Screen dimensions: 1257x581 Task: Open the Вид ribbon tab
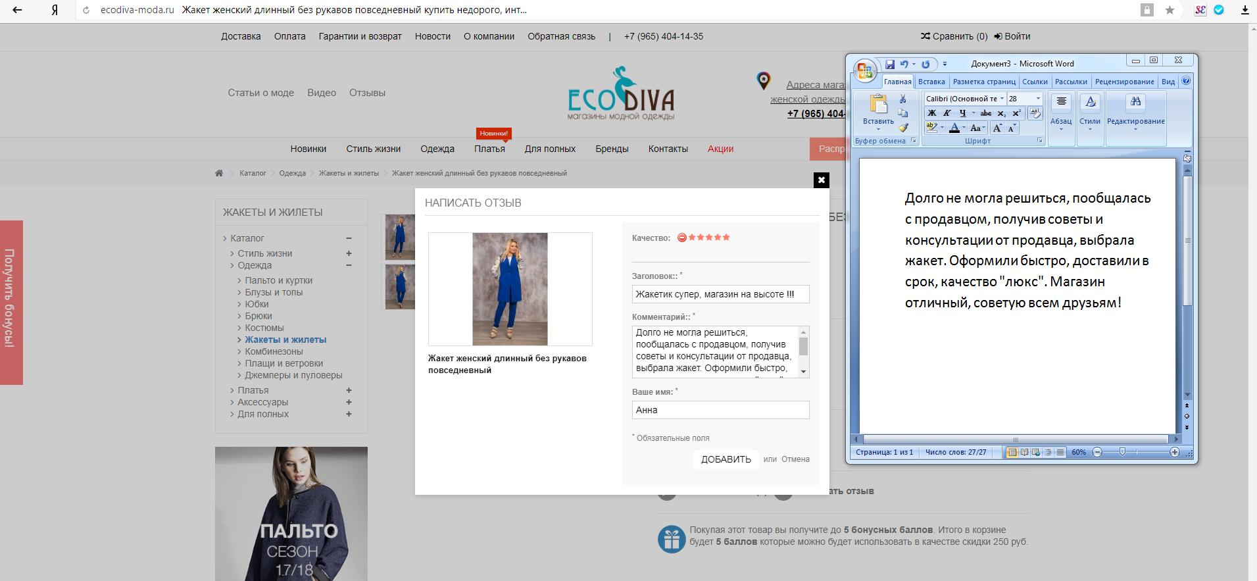[x=1168, y=82]
